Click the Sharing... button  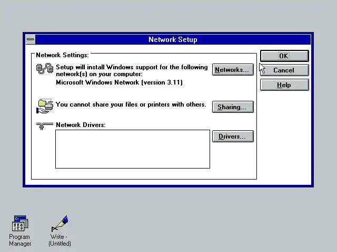coord(233,107)
